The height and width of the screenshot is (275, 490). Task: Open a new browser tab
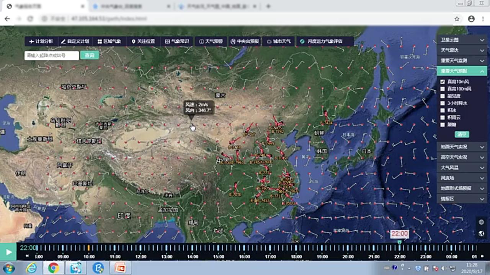coord(268,6)
